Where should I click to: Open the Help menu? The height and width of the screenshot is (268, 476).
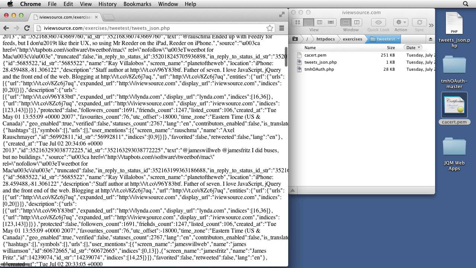[x=190, y=4]
